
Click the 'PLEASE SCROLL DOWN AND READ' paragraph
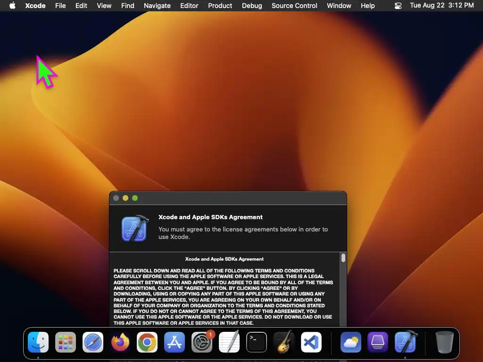(223, 297)
